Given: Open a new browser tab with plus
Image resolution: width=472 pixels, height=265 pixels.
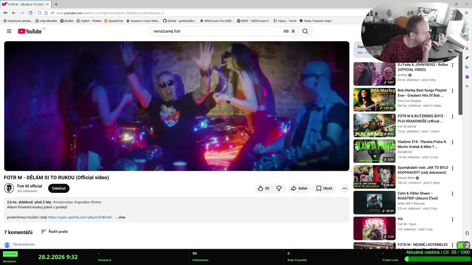Looking at the screenshot, I should 56,4.
